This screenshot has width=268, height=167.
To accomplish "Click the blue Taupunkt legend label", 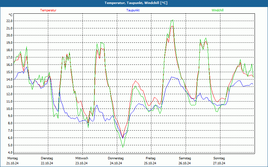I will [x=133, y=10].
